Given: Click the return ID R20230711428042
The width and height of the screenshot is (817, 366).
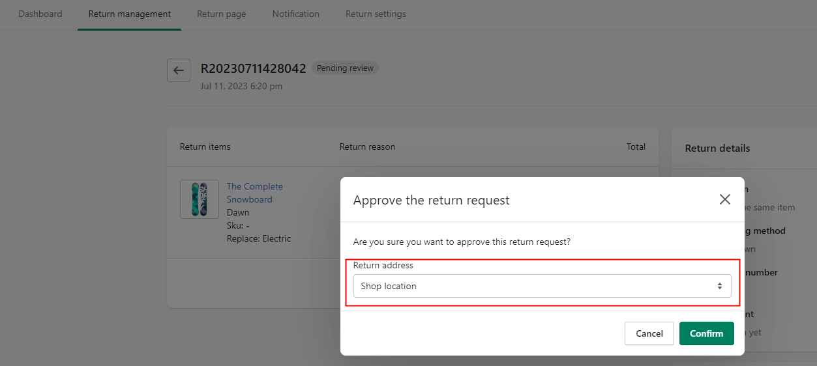Looking at the screenshot, I should [253, 69].
